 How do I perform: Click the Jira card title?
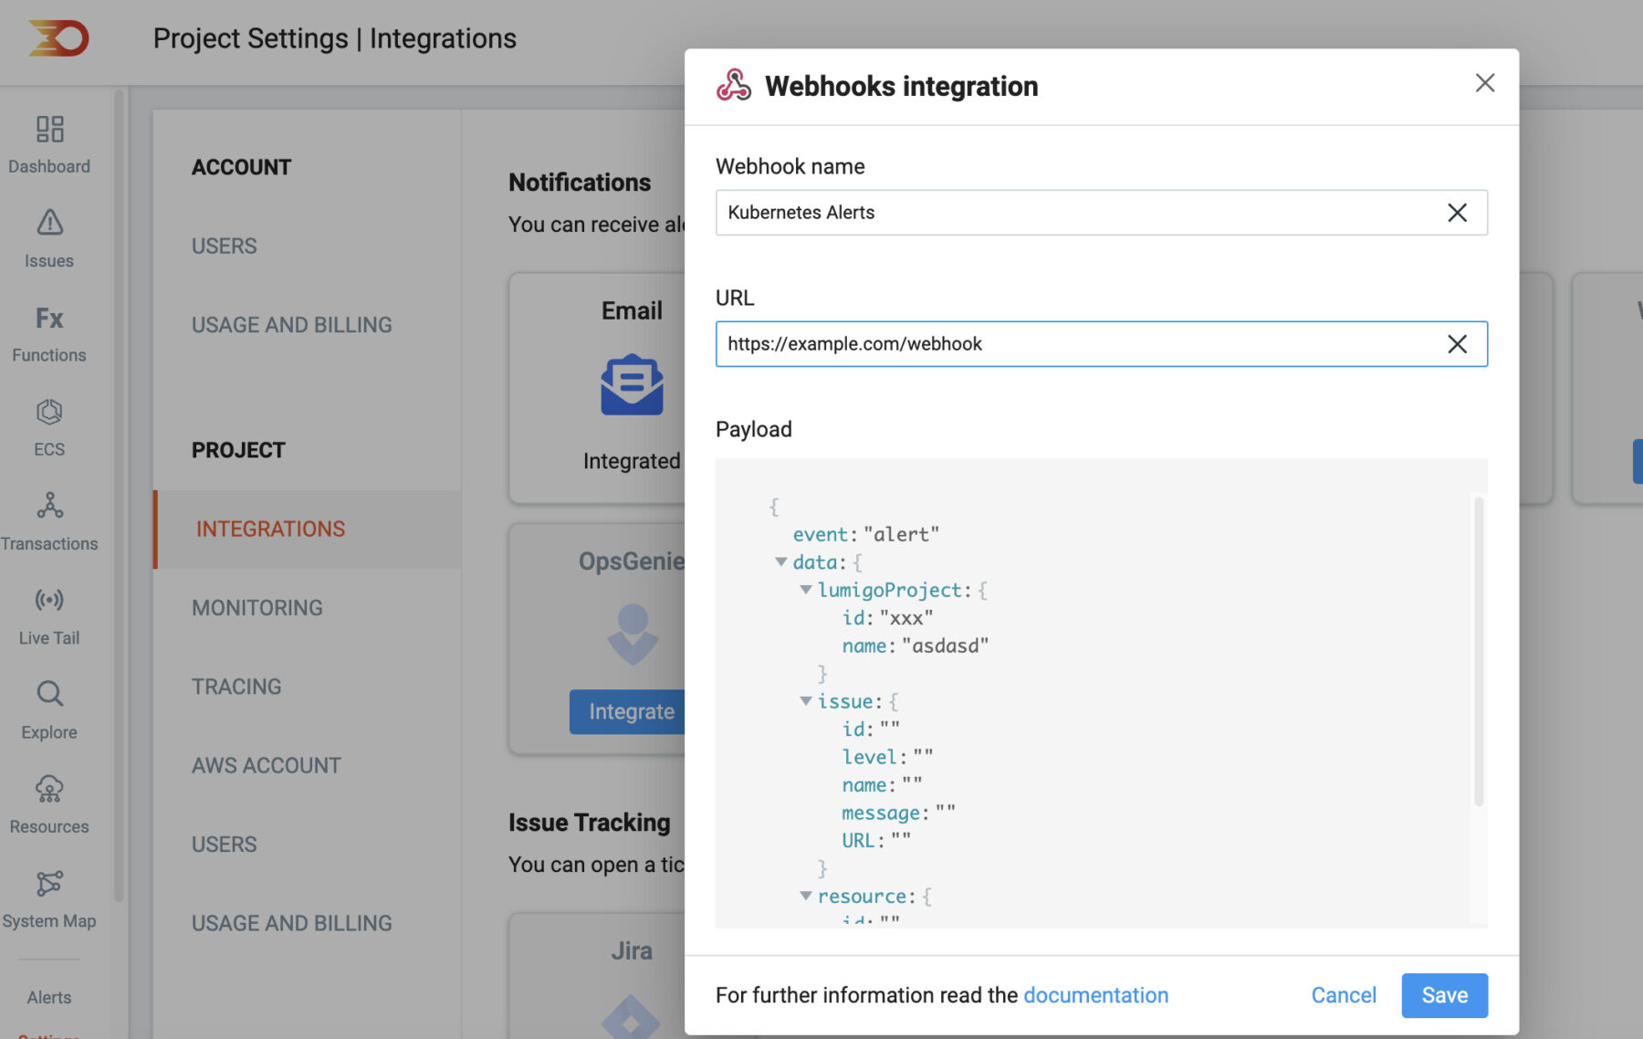pyautogui.click(x=632, y=951)
